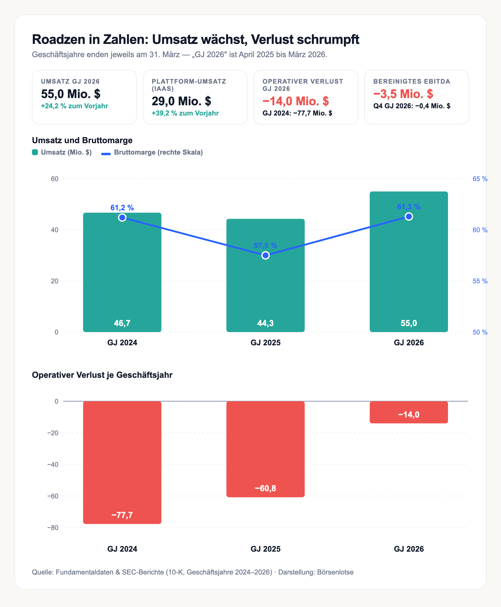501x607 pixels.
Task: Click the Quelle source line at bottom
Action: 193,572
